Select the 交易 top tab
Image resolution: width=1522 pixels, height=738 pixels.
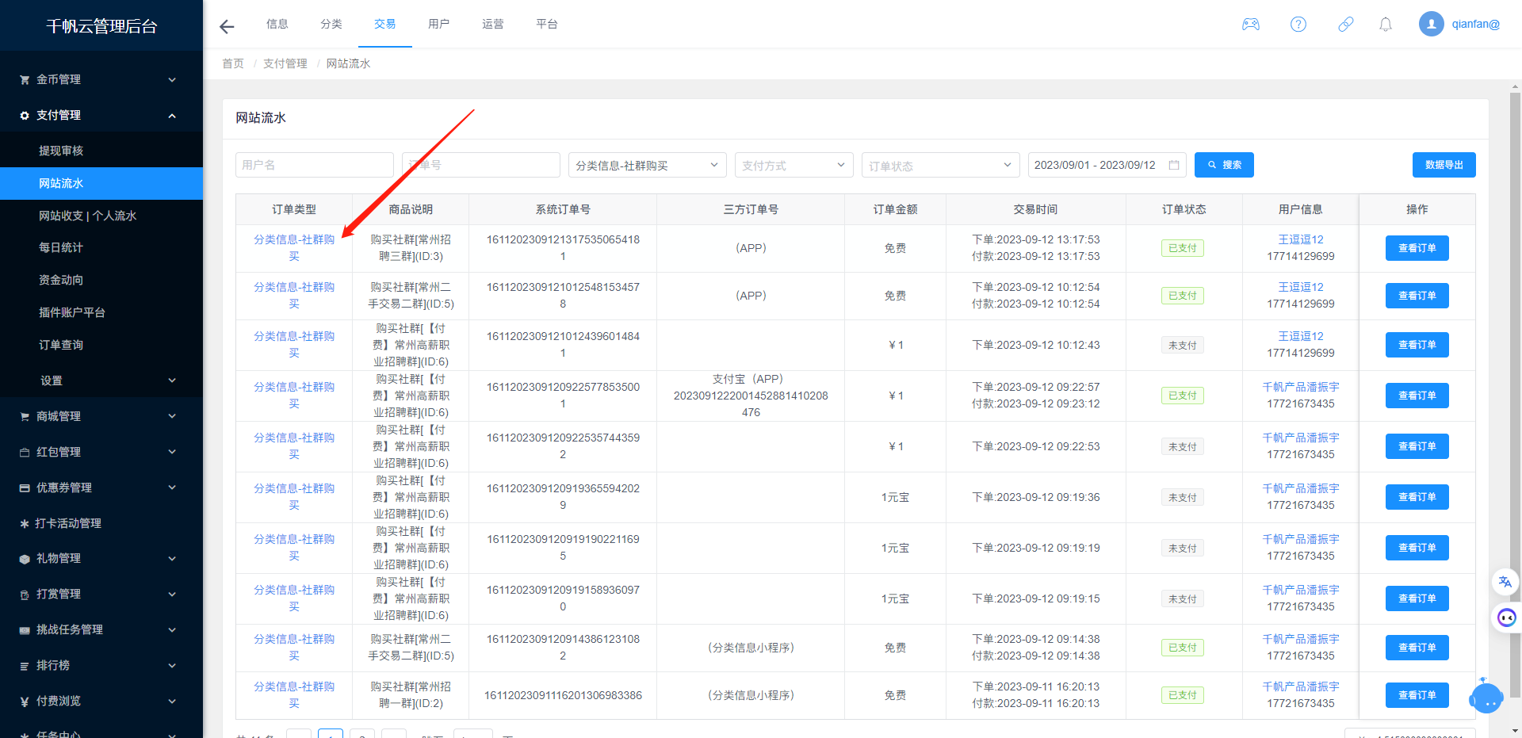385,24
